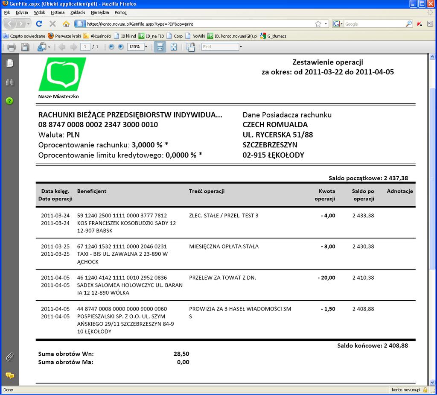The image size is (437, 395).
Task: Open the 120% zoom level dropdown
Action: click(x=146, y=47)
